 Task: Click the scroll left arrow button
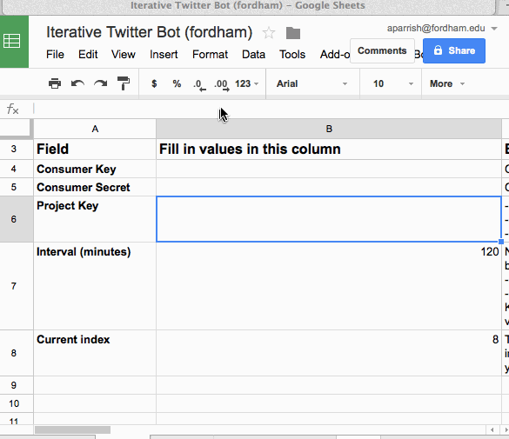pyautogui.click(x=492, y=430)
